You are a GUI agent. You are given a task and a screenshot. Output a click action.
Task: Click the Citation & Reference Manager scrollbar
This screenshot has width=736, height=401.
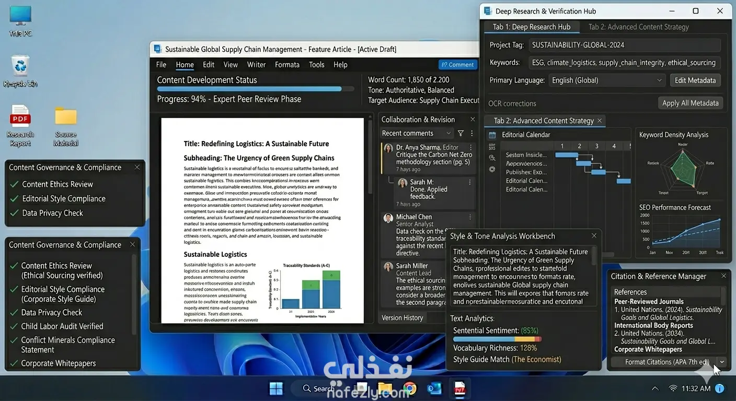(723, 296)
